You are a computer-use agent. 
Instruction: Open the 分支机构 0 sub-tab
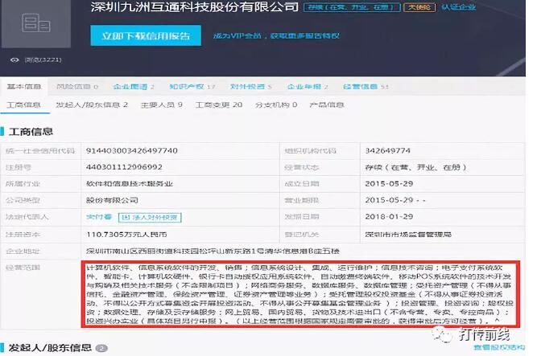(276, 104)
